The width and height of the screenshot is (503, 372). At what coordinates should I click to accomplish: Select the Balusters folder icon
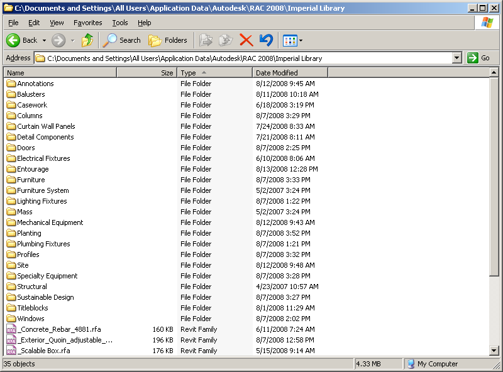coord(11,94)
